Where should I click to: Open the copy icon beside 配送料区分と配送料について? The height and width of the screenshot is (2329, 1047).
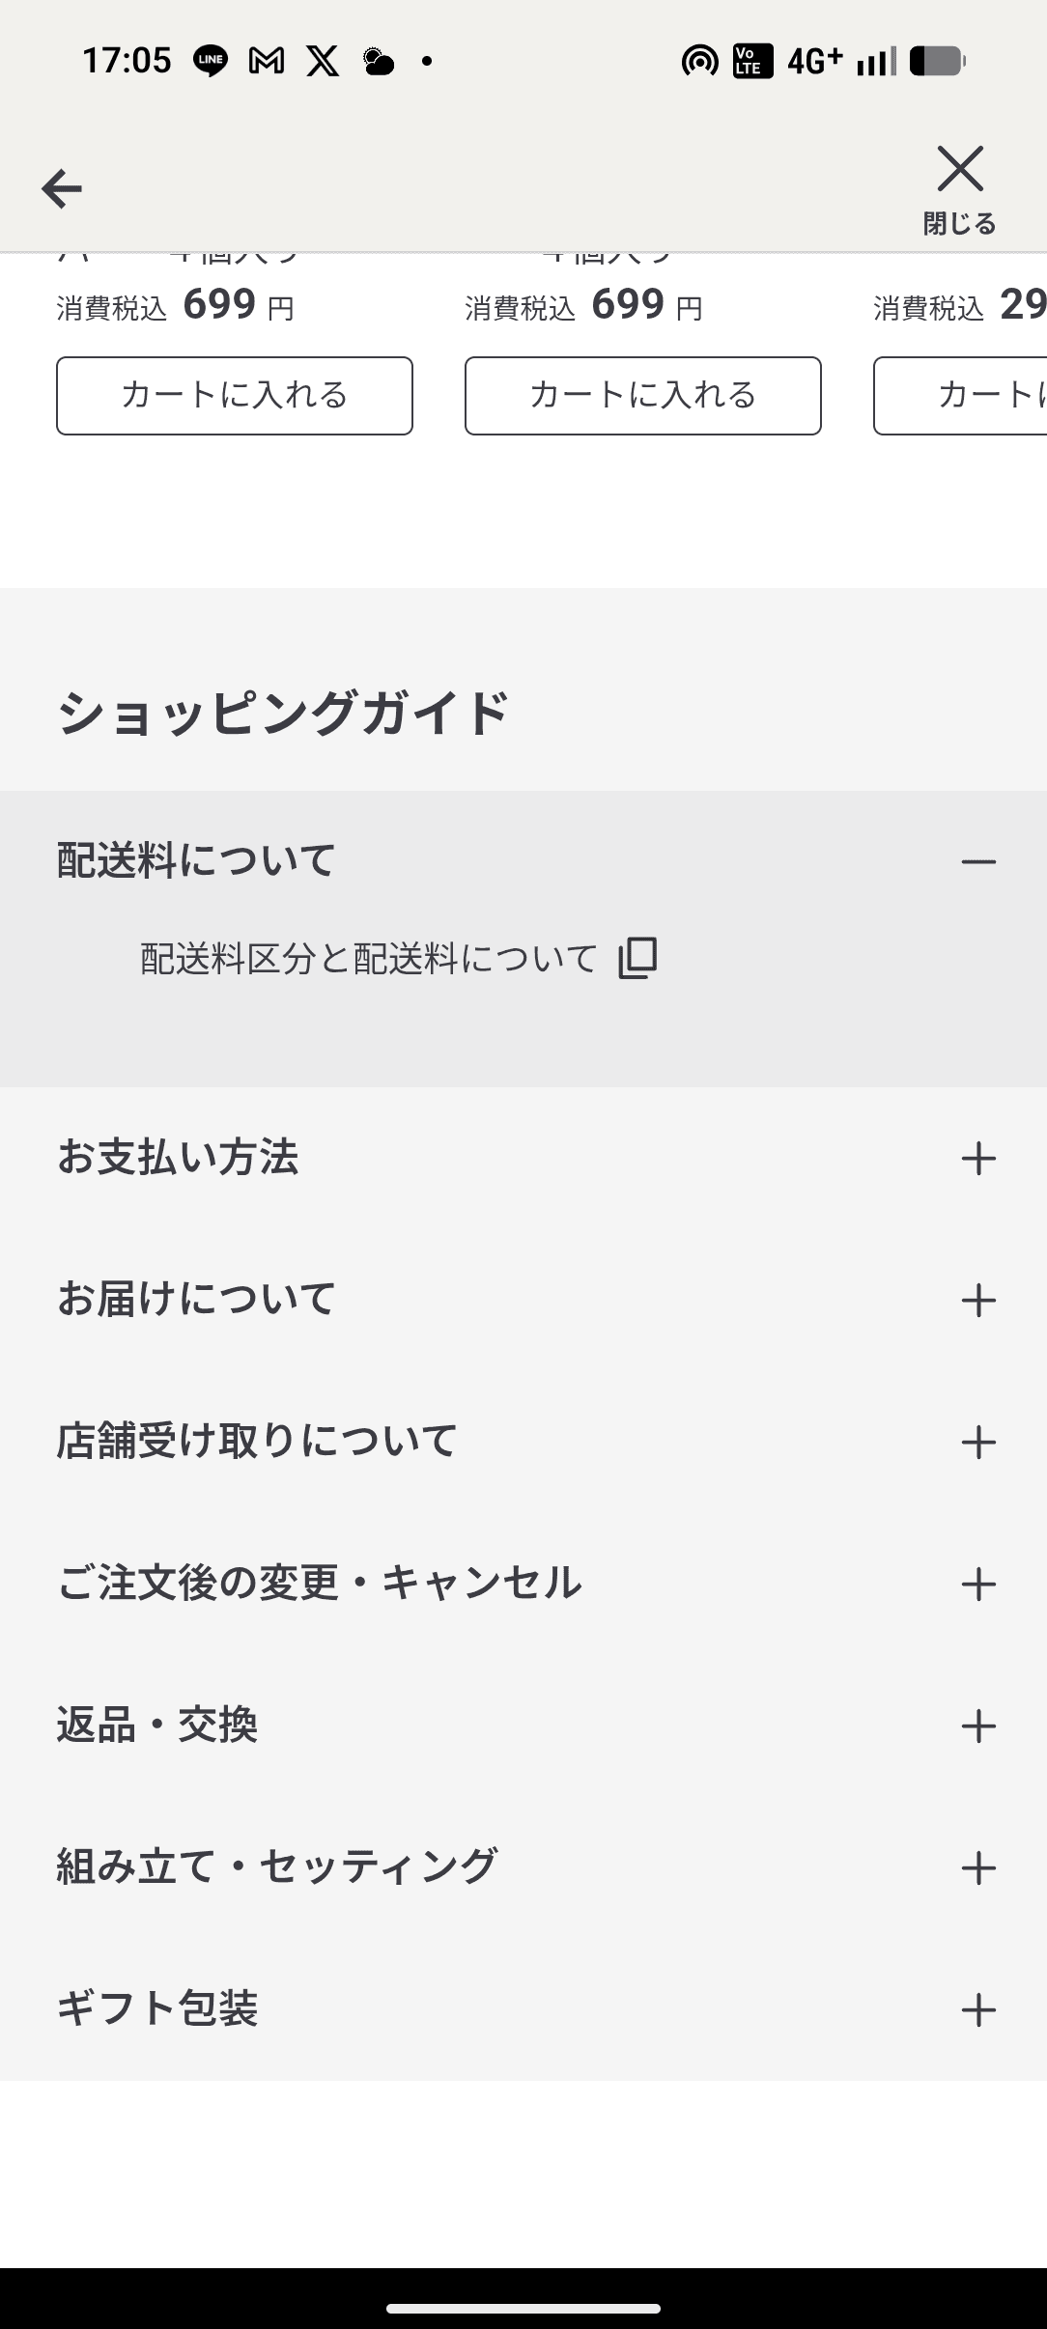(637, 959)
